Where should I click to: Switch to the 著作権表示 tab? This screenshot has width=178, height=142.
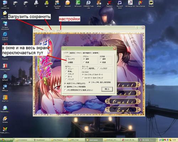pyautogui.click(x=87, y=53)
